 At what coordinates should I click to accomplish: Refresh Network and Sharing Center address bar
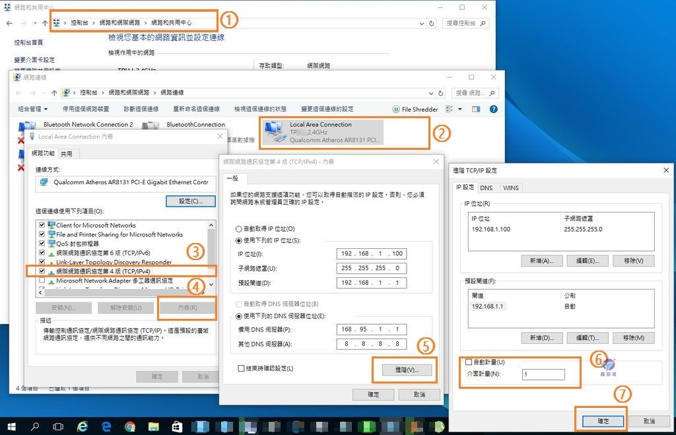tap(432, 24)
